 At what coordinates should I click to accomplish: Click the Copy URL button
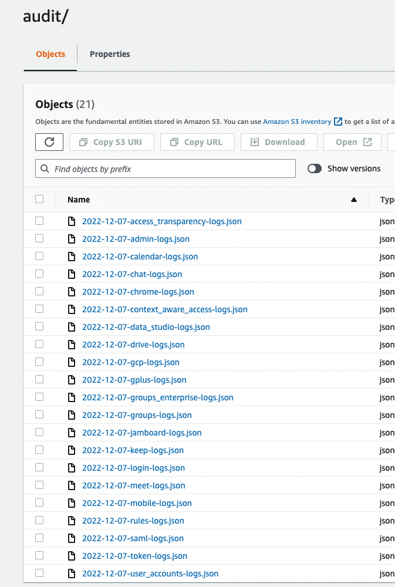pyautogui.click(x=197, y=142)
